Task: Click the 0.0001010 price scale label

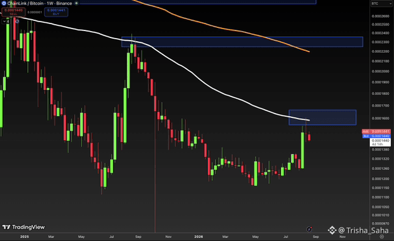Action: (x=380, y=215)
